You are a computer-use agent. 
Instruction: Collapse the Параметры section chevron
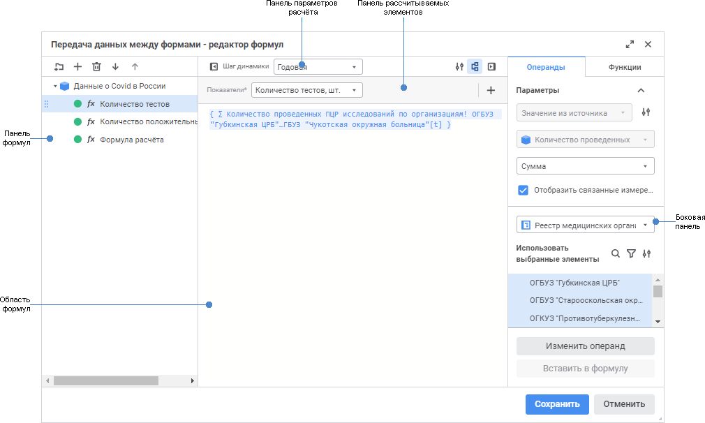tap(641, 90)
